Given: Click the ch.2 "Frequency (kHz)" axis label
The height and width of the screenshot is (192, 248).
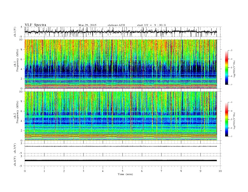Looking at the screenshot, I should click(x=18, y=112).
